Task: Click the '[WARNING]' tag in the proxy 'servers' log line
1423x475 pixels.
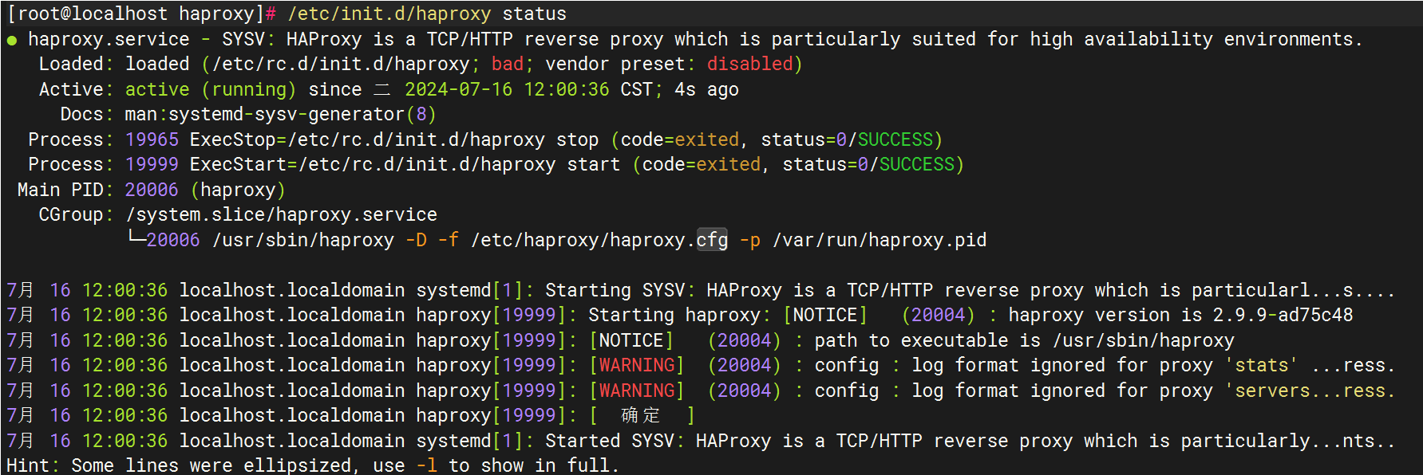Action: pos(637,391)
